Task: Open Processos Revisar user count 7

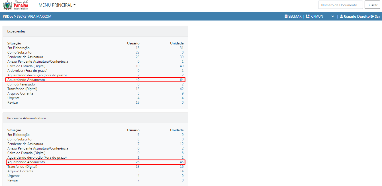Action: pos(138,180)
